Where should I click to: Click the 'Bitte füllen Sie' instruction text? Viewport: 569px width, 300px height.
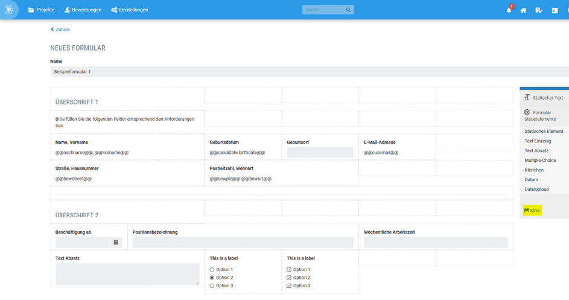pyautogui.click(x=124, y=122)
